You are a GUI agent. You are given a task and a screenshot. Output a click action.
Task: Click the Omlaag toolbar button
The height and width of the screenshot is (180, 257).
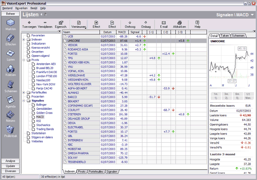click(x=146, y=25)
